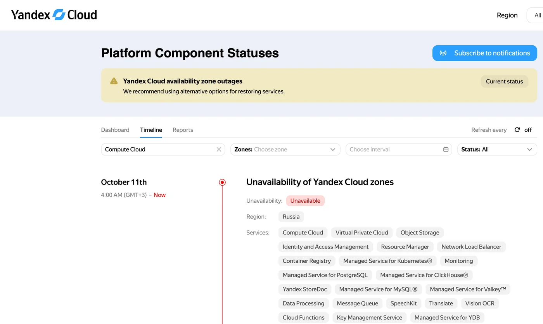
Task: Select the Data Processing tag
Action: pos(304,303)
